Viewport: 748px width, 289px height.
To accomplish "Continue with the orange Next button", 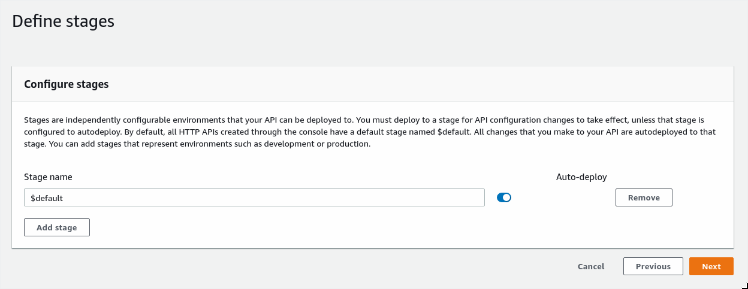I will pos(711,266).
